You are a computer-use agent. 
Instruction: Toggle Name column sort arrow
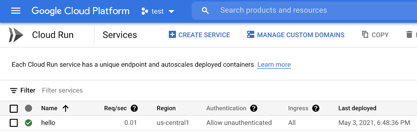(x=66, y=108)
